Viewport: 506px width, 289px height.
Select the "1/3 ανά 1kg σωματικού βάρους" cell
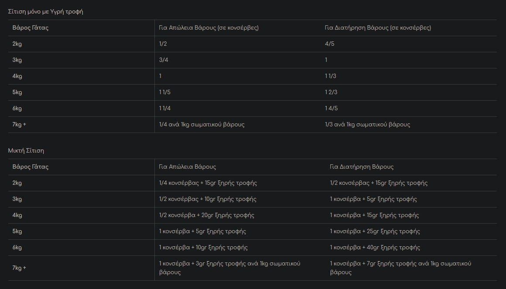pyautogui.click(x=367, y=125)
